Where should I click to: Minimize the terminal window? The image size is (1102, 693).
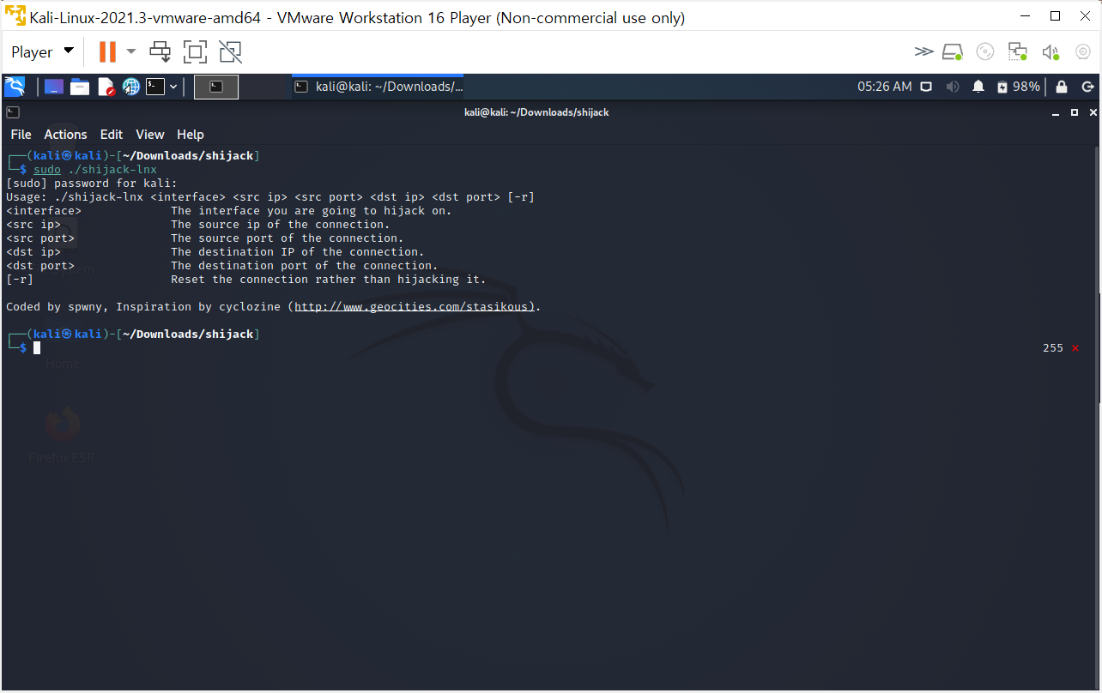click(1057, 112)
